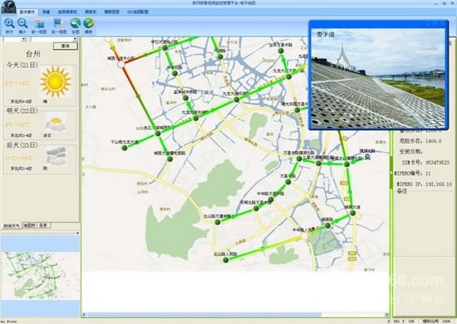457x324 pixels.
Task: Open the second combo box above query button
Action: 54,39
